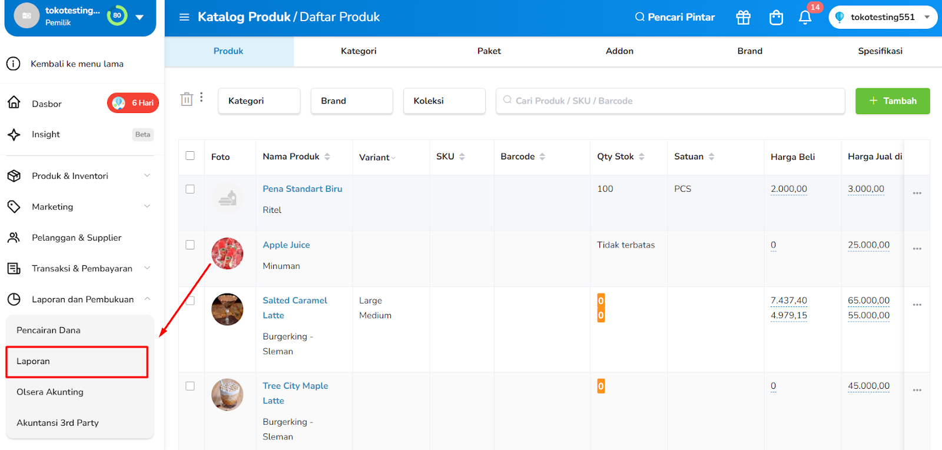Select the Tree City Maple Latte checkbox
942x450 pixels.
point(190,386)
